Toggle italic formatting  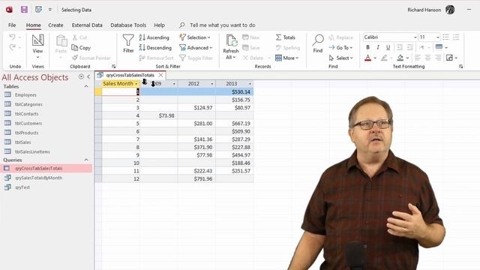point(378,47)
